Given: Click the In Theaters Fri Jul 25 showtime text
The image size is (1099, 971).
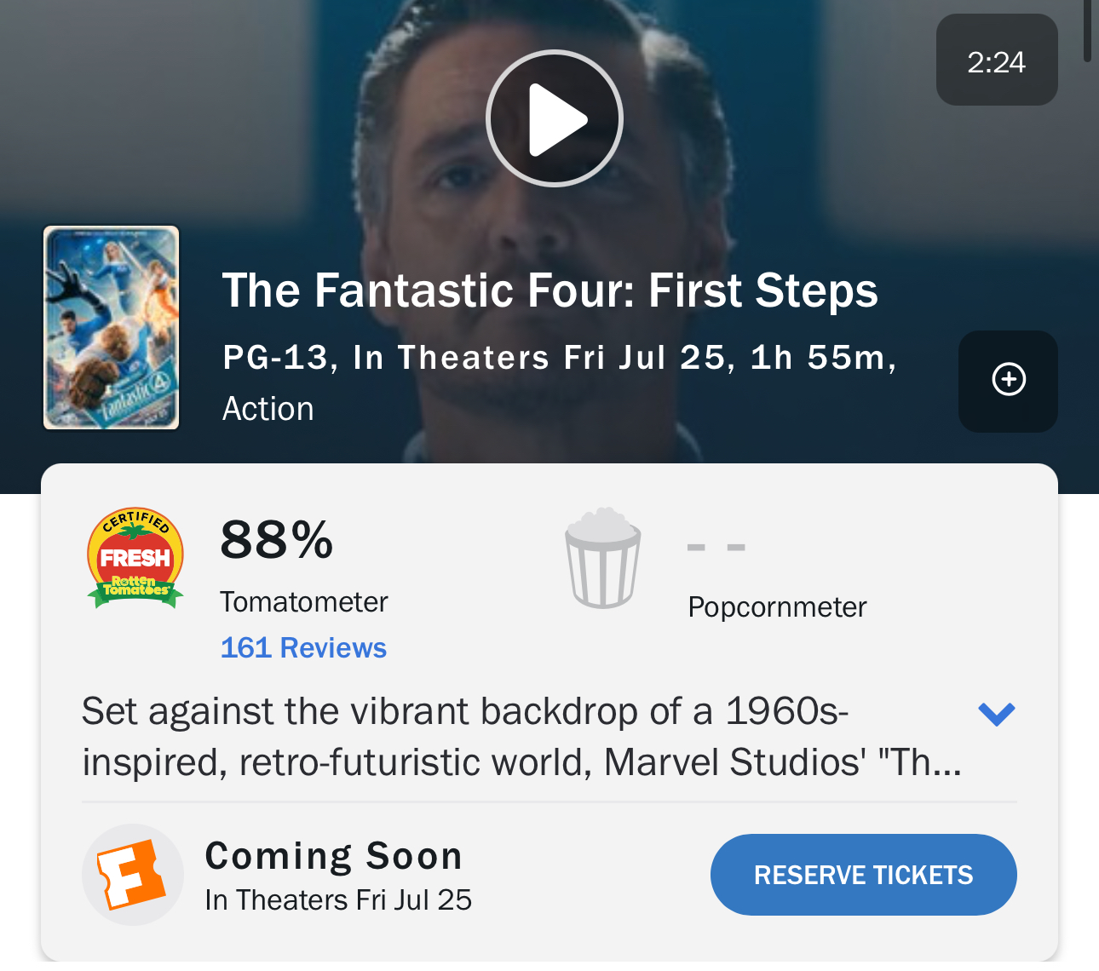Looking at the screenshot, I should [x=338, y=900].
